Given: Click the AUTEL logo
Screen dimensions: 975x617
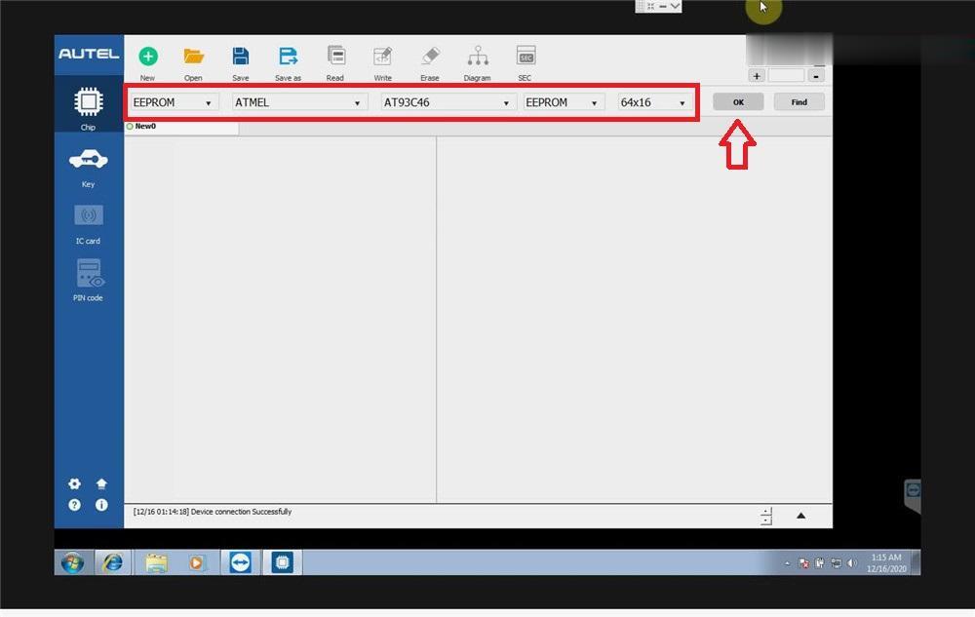Looking at the screenshot, I should pyautogui.click(x=89, y=54).
